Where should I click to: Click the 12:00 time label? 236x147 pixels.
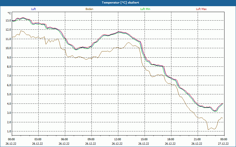click(x=117, y=139)
